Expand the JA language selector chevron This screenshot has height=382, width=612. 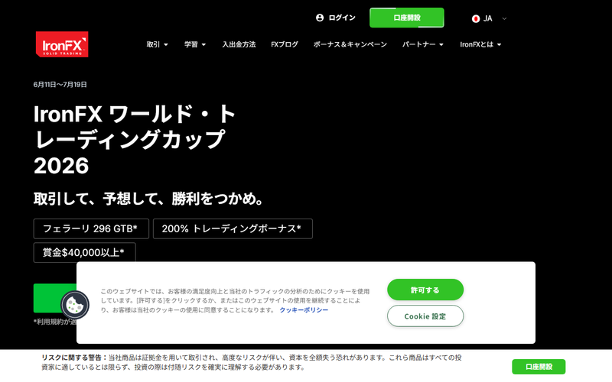click(504, 18)
